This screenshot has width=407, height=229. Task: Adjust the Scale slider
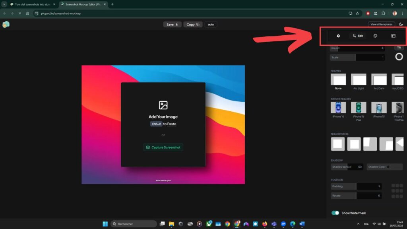click(x=357, y=57)
